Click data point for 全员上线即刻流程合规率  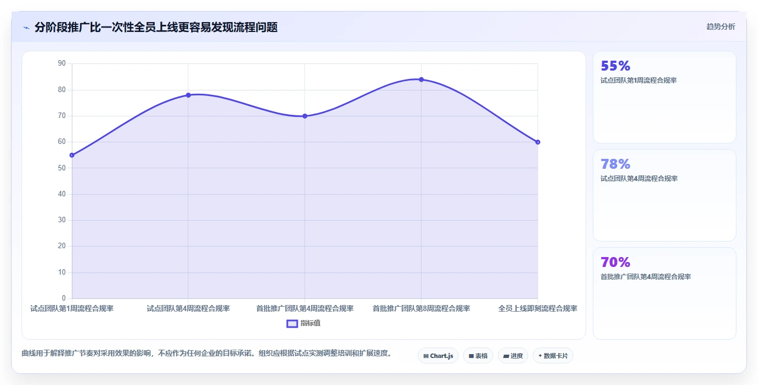(538, 142)
